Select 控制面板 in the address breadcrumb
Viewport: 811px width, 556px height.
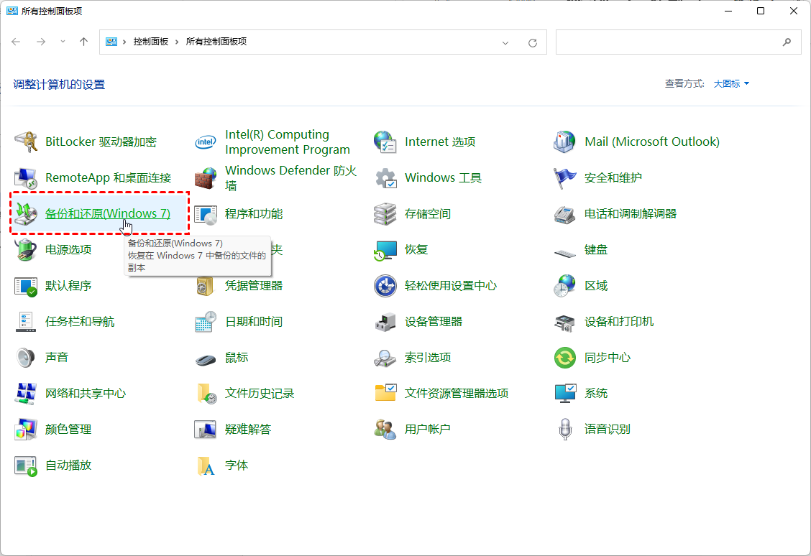(x=150, y=42)
